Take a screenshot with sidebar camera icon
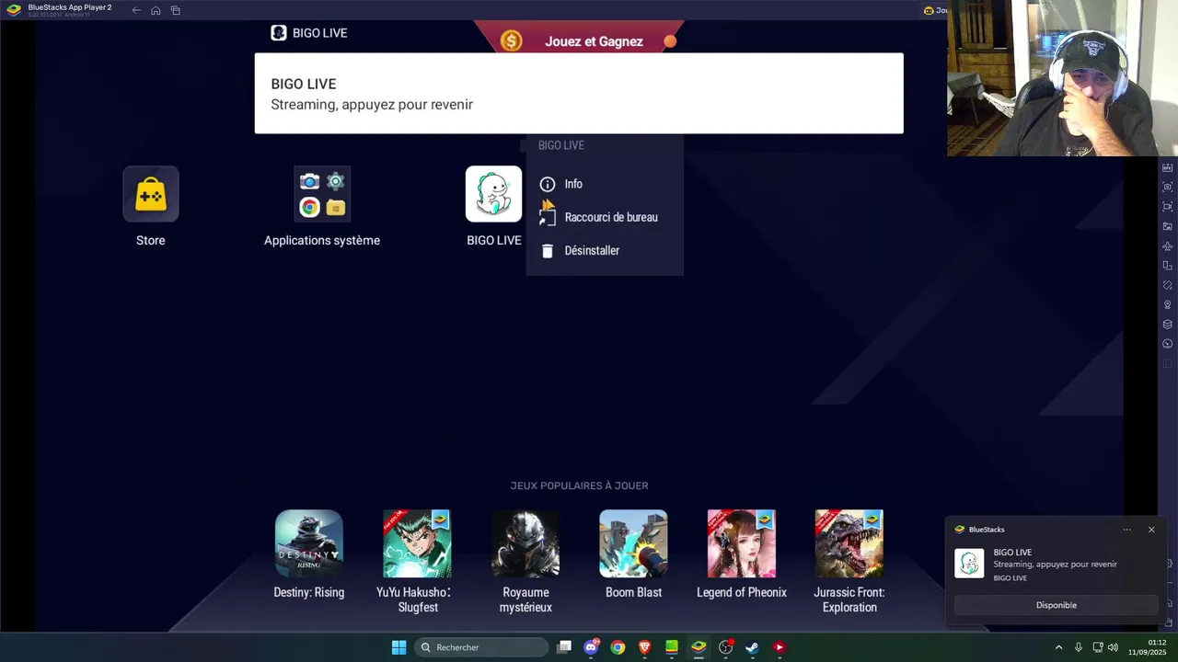The width and height of the screenshot is (1178, 662). click(x=1168, y=187)
